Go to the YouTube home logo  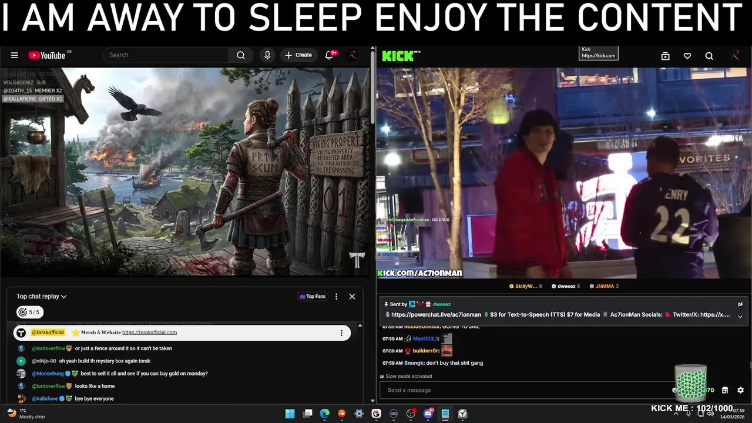click(x=47, y=55)
